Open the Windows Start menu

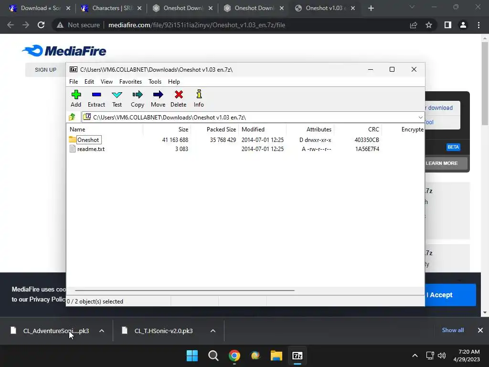[192, 356]
